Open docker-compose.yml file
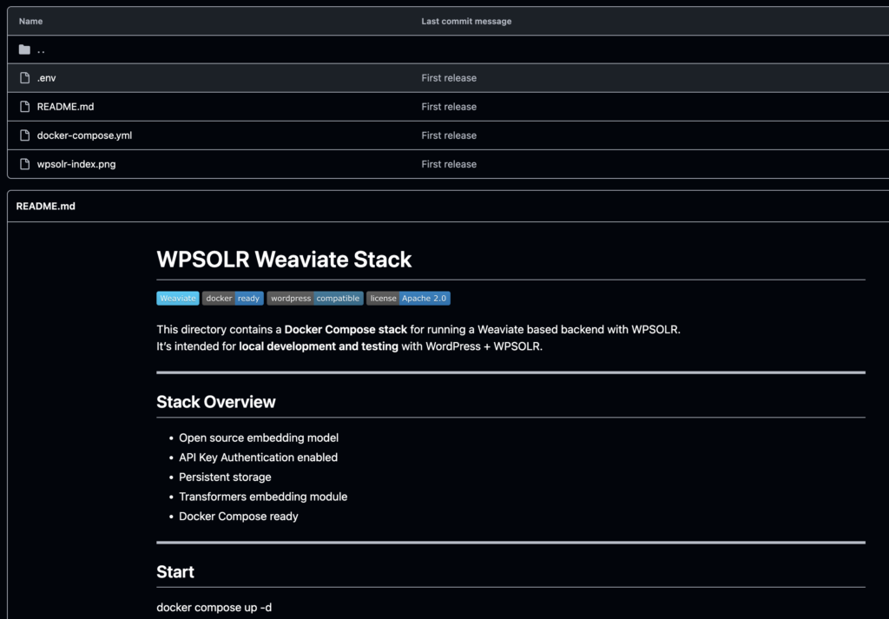889x619 pixels. 84,135
